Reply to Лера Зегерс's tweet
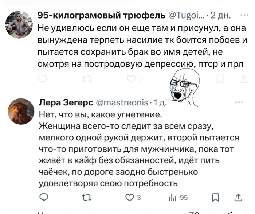 coord(43,197)
